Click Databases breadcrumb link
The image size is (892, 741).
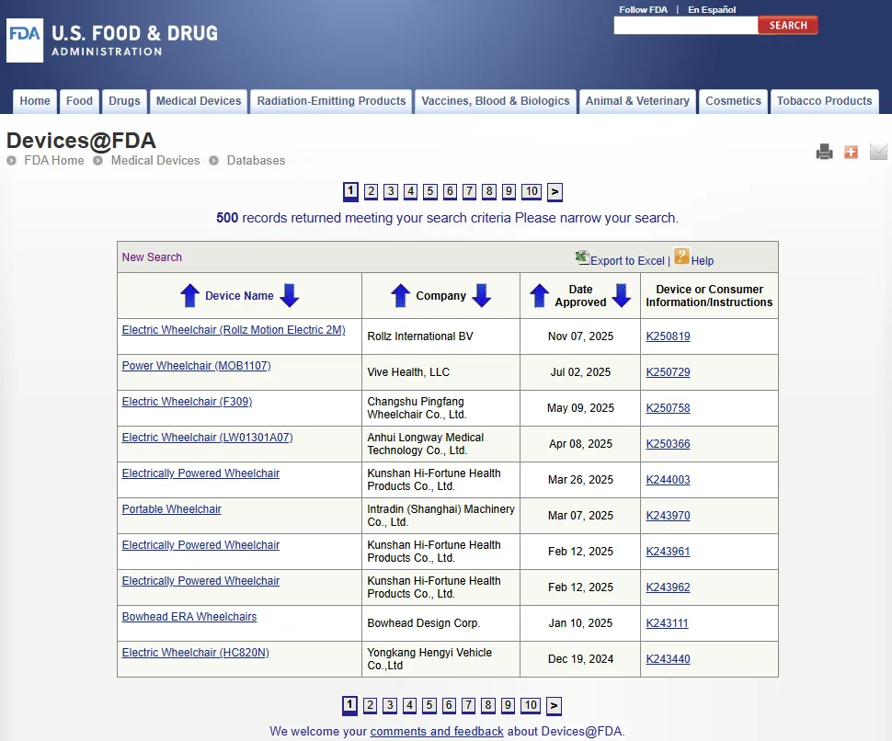(x=256, y=160)
